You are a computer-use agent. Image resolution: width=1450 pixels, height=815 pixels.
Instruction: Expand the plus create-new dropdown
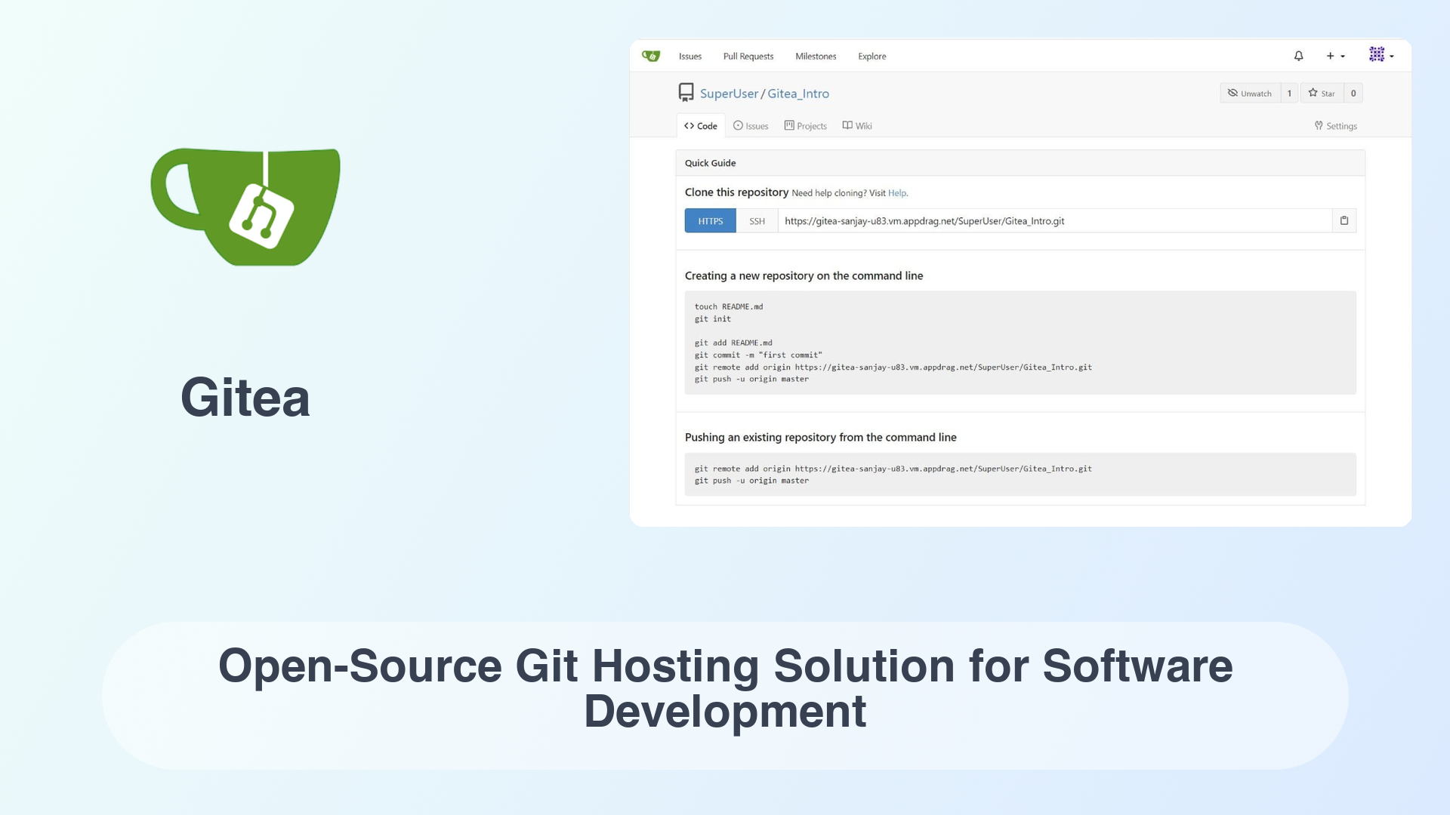pos(1335,56)
